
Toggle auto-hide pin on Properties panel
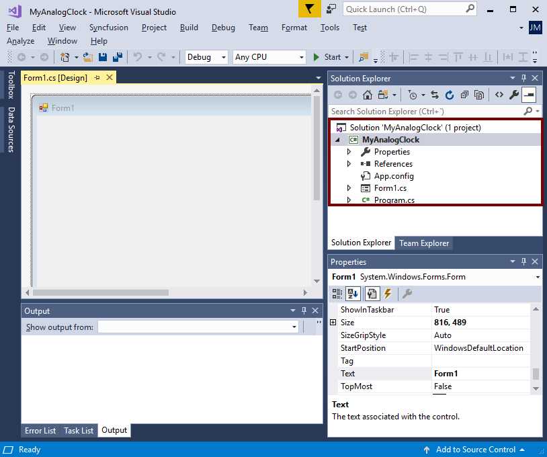coord(523,261)
